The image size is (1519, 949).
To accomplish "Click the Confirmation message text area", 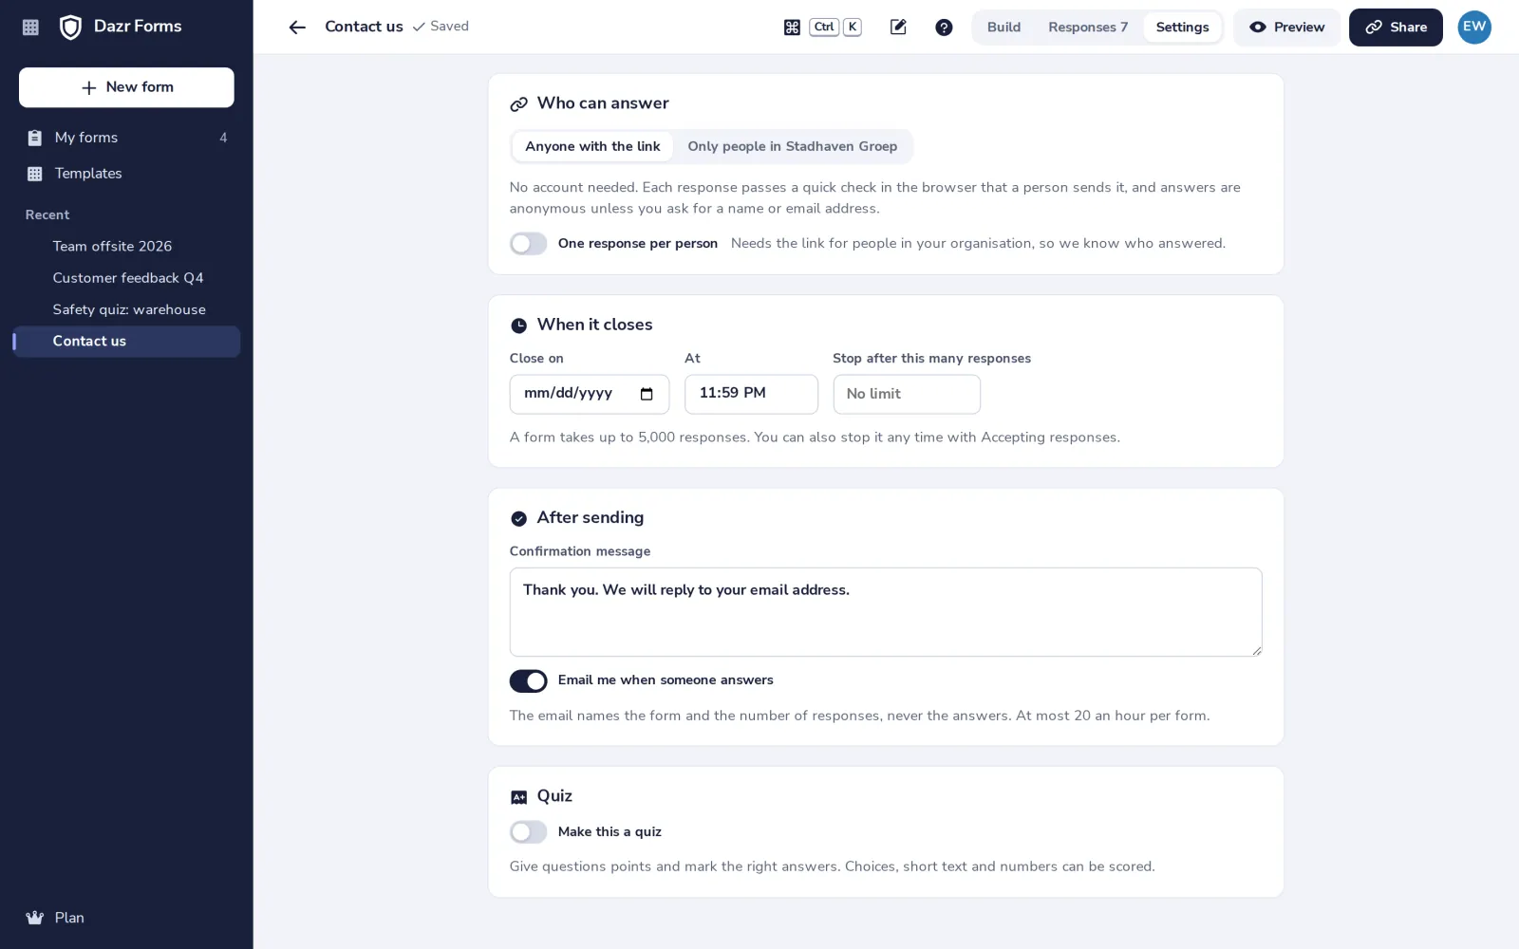I will click(886, 612).
